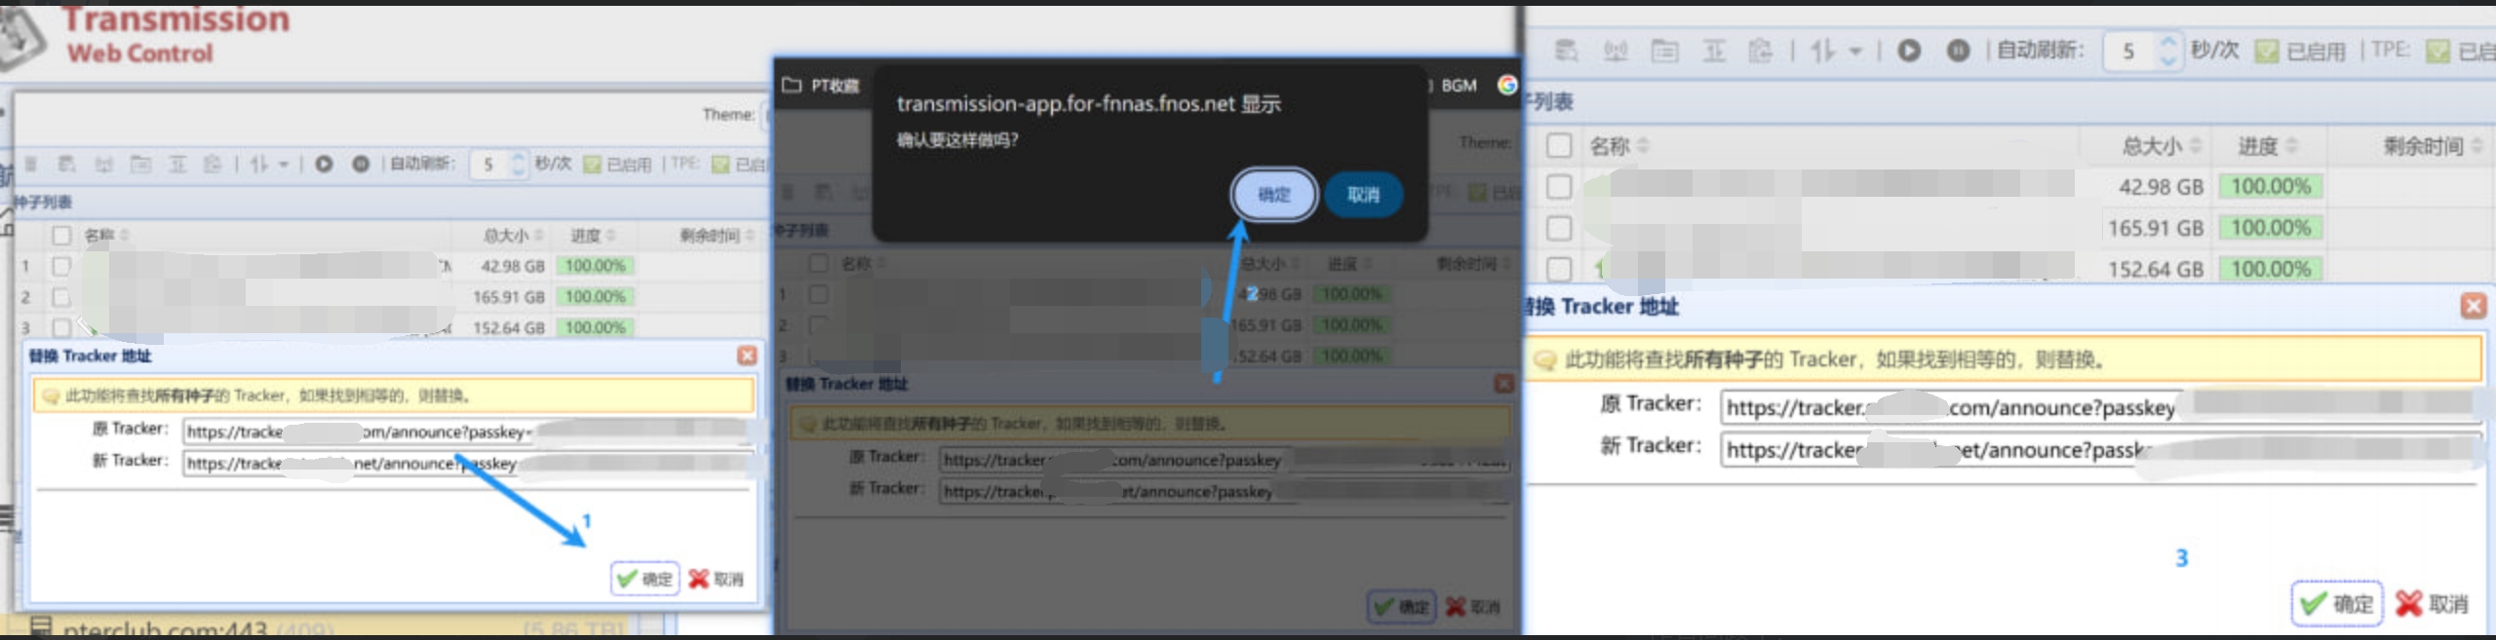Click the clipboard icon in right screenshot toolbar
The height and width of the screenshot is (640, 2496).
pos(1760,51)
